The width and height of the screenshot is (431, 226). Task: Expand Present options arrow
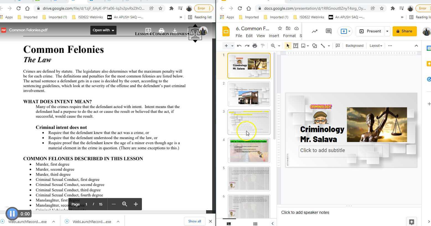tap(387, 31)
